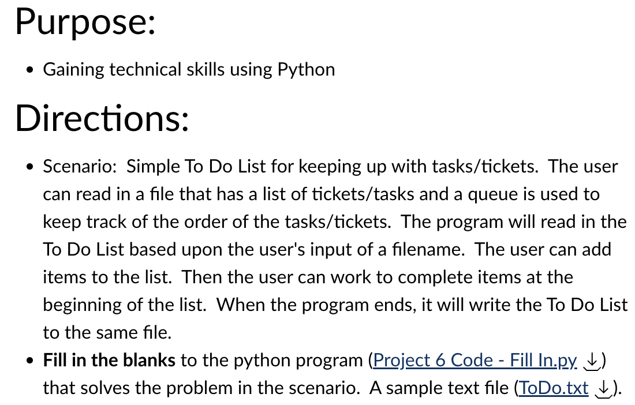This screenshot has width=635, height=405.
Task: Click the Purpose: heading
Action: pos(85,22)
